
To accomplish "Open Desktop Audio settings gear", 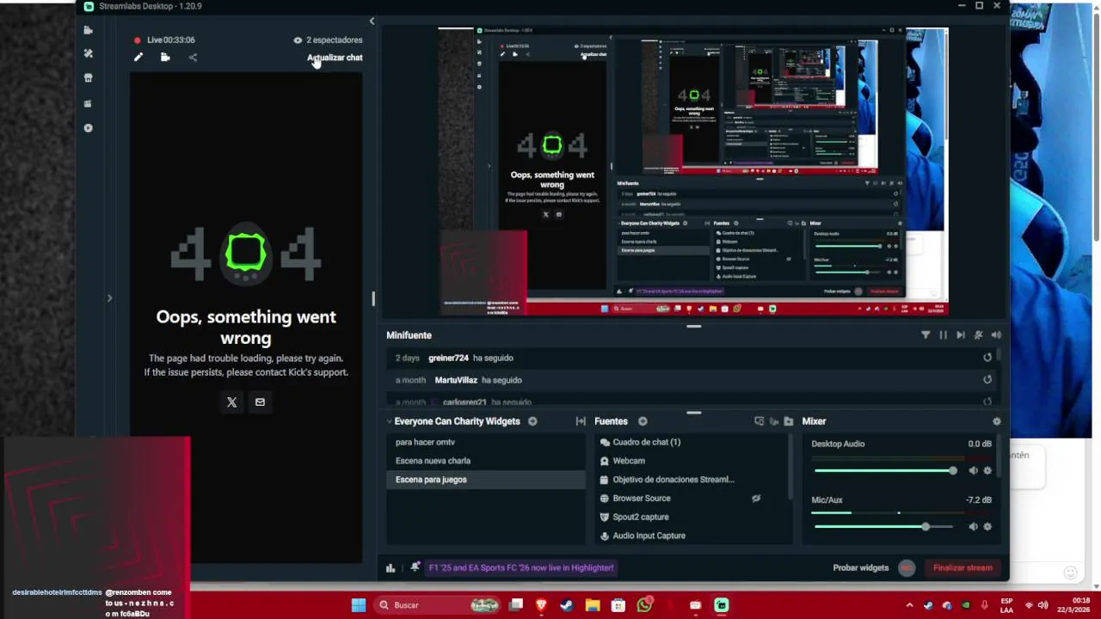I will click(x=987, y=471).
